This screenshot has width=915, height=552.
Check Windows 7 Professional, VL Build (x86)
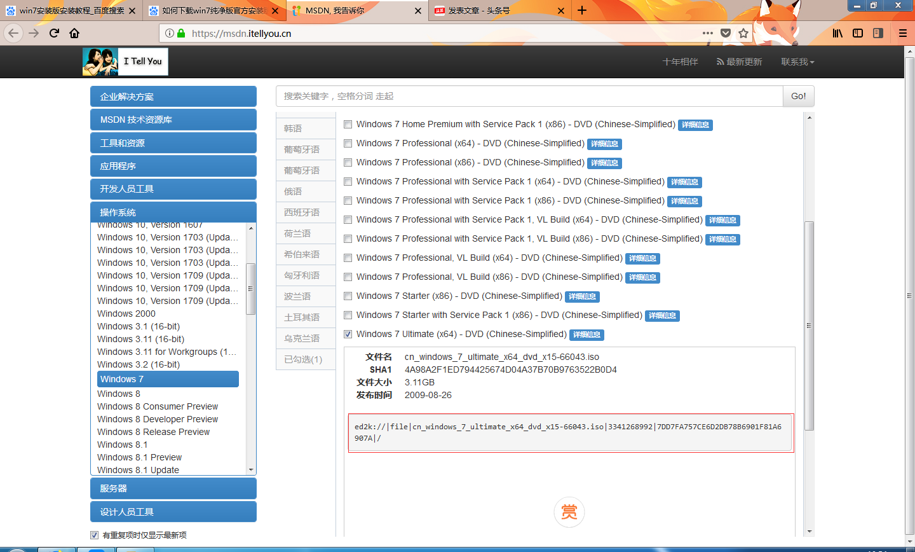pyautogui.click(x=348, y=277)
